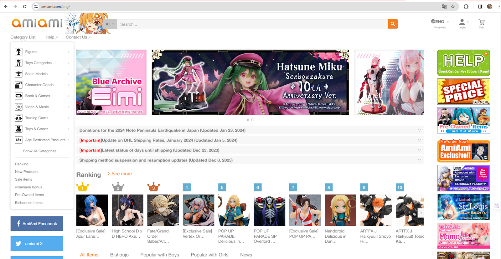The image size is (501, 259).
Task: Expand the Trading Cards submenu arrow
Action: point(69,118)
